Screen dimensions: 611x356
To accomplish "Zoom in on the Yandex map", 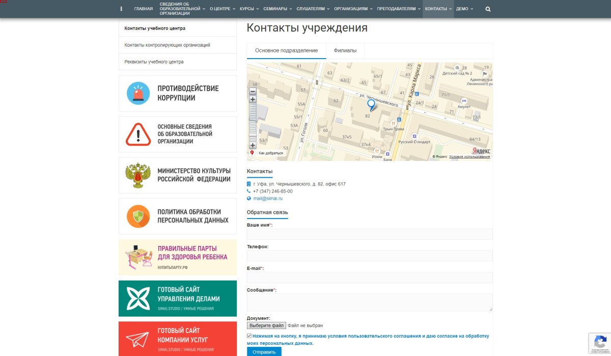I will click(252, 100).
